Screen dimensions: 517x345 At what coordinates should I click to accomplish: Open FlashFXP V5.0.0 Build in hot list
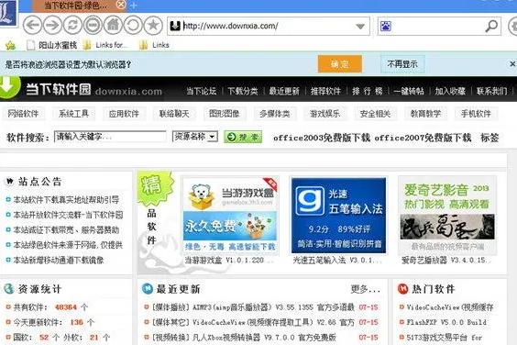point(446,322)
